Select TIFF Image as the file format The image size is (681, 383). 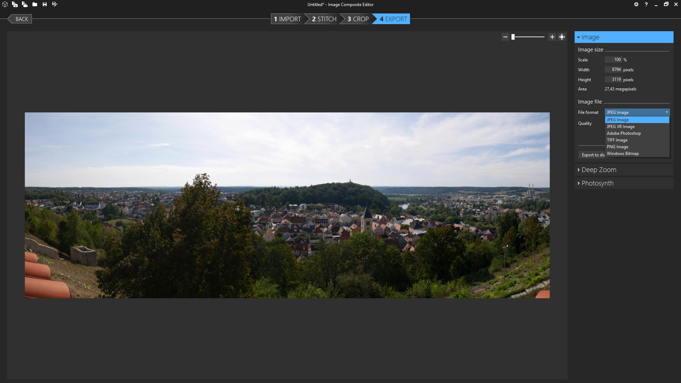click(x=617, y=140)
